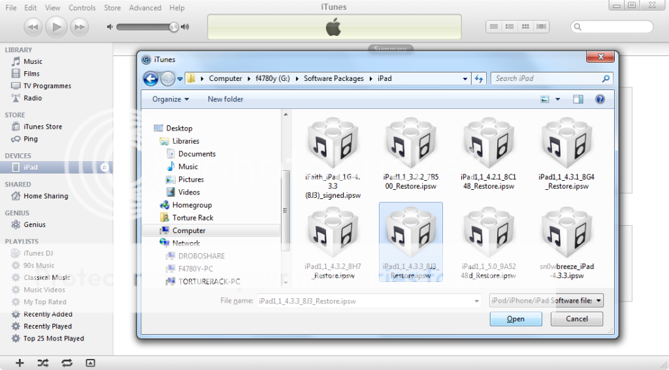Toggle repeat in iTunes bottom bar
669x370 pixels.
[x=67, y=363]
